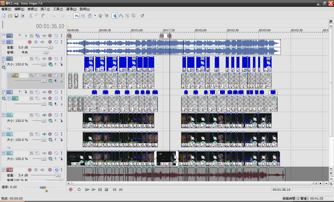Toggle Auto Ripple toolbar icon
Viewport: 334px width, 202px height.
click(90, 16)
